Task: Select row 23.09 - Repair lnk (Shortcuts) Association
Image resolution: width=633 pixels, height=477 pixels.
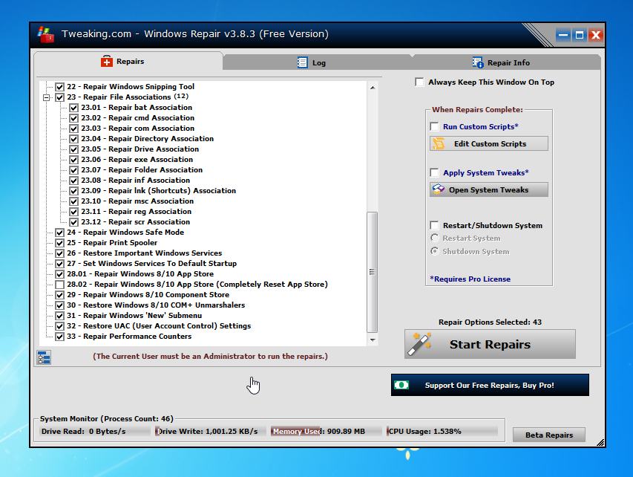Action: pyautogui.click(x=158, y=191)
